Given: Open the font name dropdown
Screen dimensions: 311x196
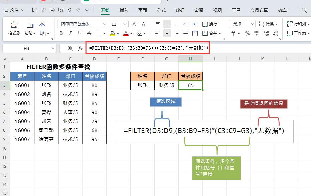Looking at the screenshot, I should point(105,24).
